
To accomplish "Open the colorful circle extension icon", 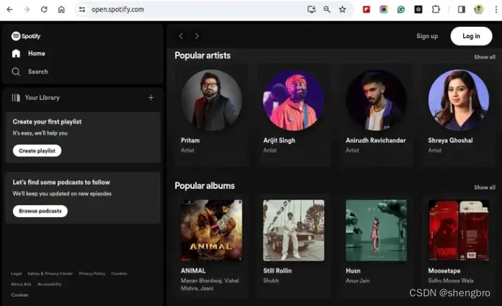I will click(383, 9).
